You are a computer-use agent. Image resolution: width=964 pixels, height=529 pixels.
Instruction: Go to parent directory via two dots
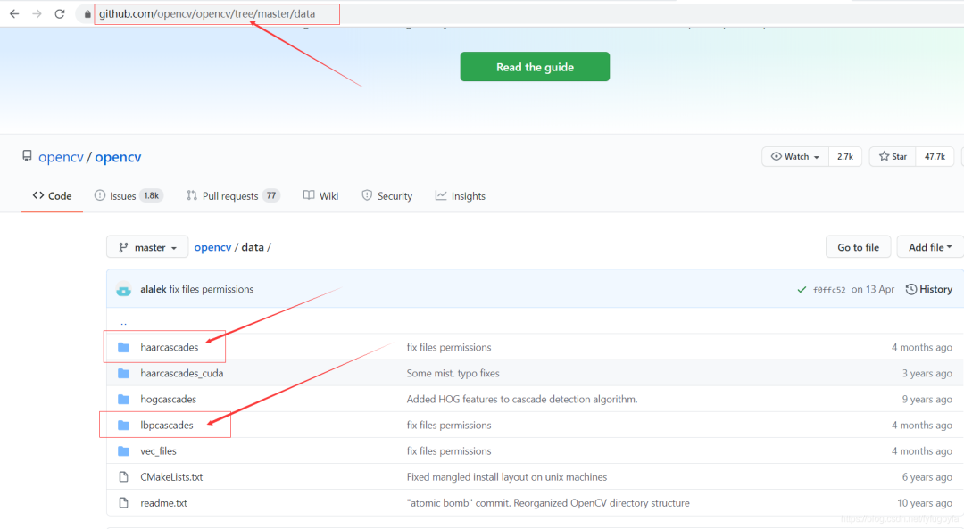coord(123,322)
